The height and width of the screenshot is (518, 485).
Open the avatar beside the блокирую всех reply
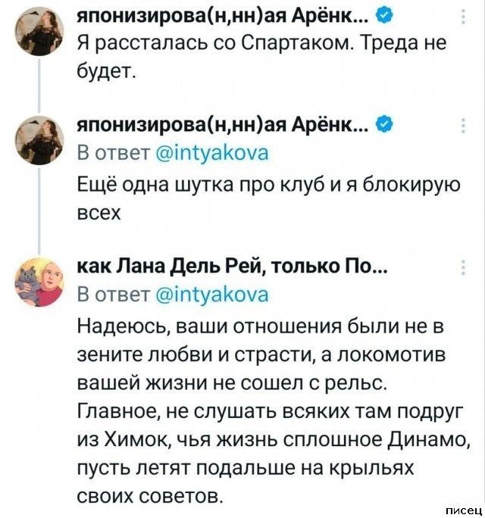(x=38, y=142)
